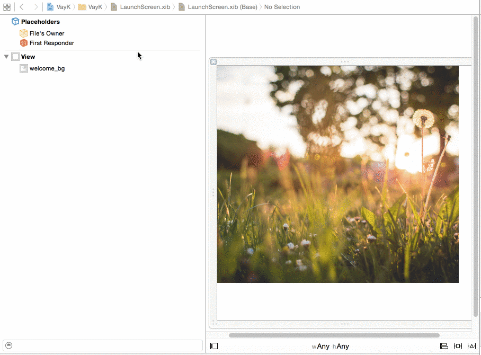Go back using the left arrow
This screenshot has width=481, height=355.
click(22, 7)
